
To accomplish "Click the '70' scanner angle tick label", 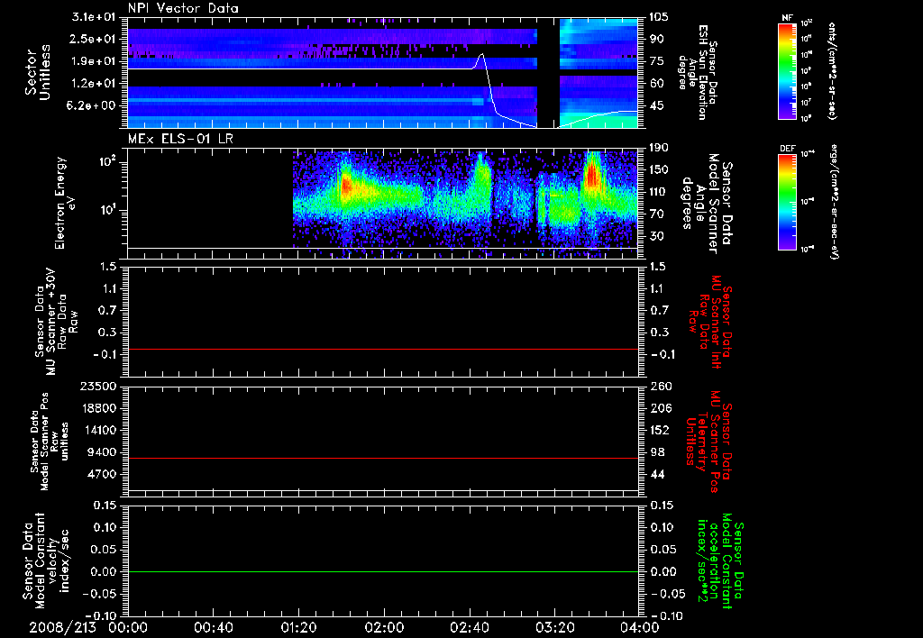I will (x=657, y=214).
